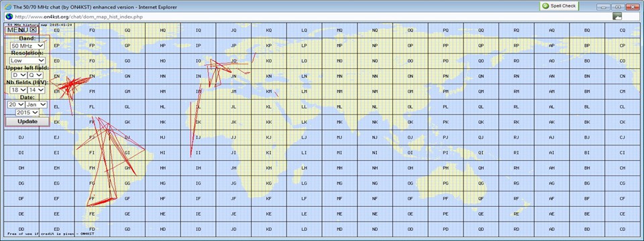Click the Spell Check button
Viewport: 644px width, 241px height.
(x=559, y=6)
